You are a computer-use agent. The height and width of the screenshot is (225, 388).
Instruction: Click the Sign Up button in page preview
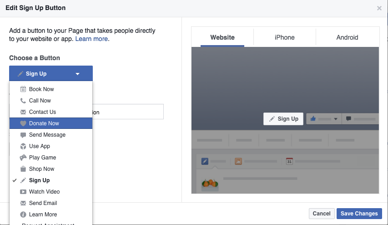click(x=283, y=119)
